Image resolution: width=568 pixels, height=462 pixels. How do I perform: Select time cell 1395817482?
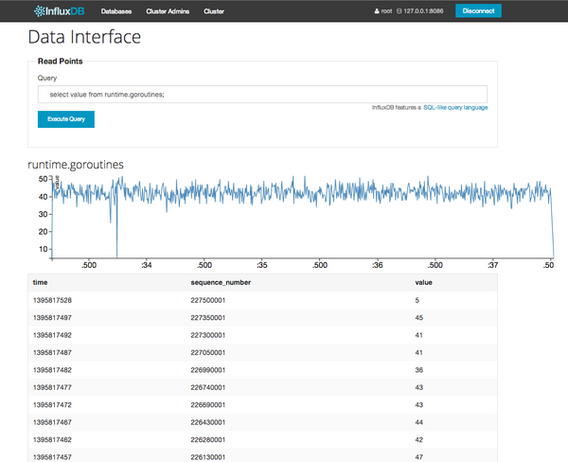point(52,370)
